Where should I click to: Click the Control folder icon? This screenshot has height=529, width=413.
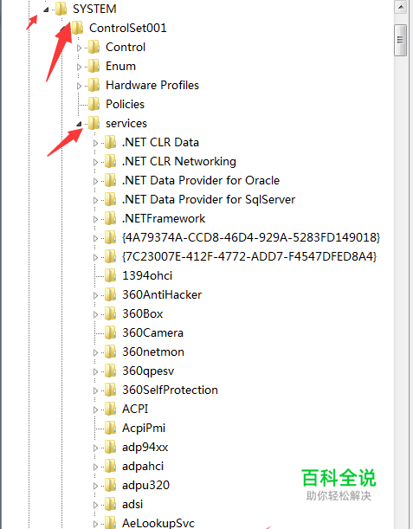point(94,47)
